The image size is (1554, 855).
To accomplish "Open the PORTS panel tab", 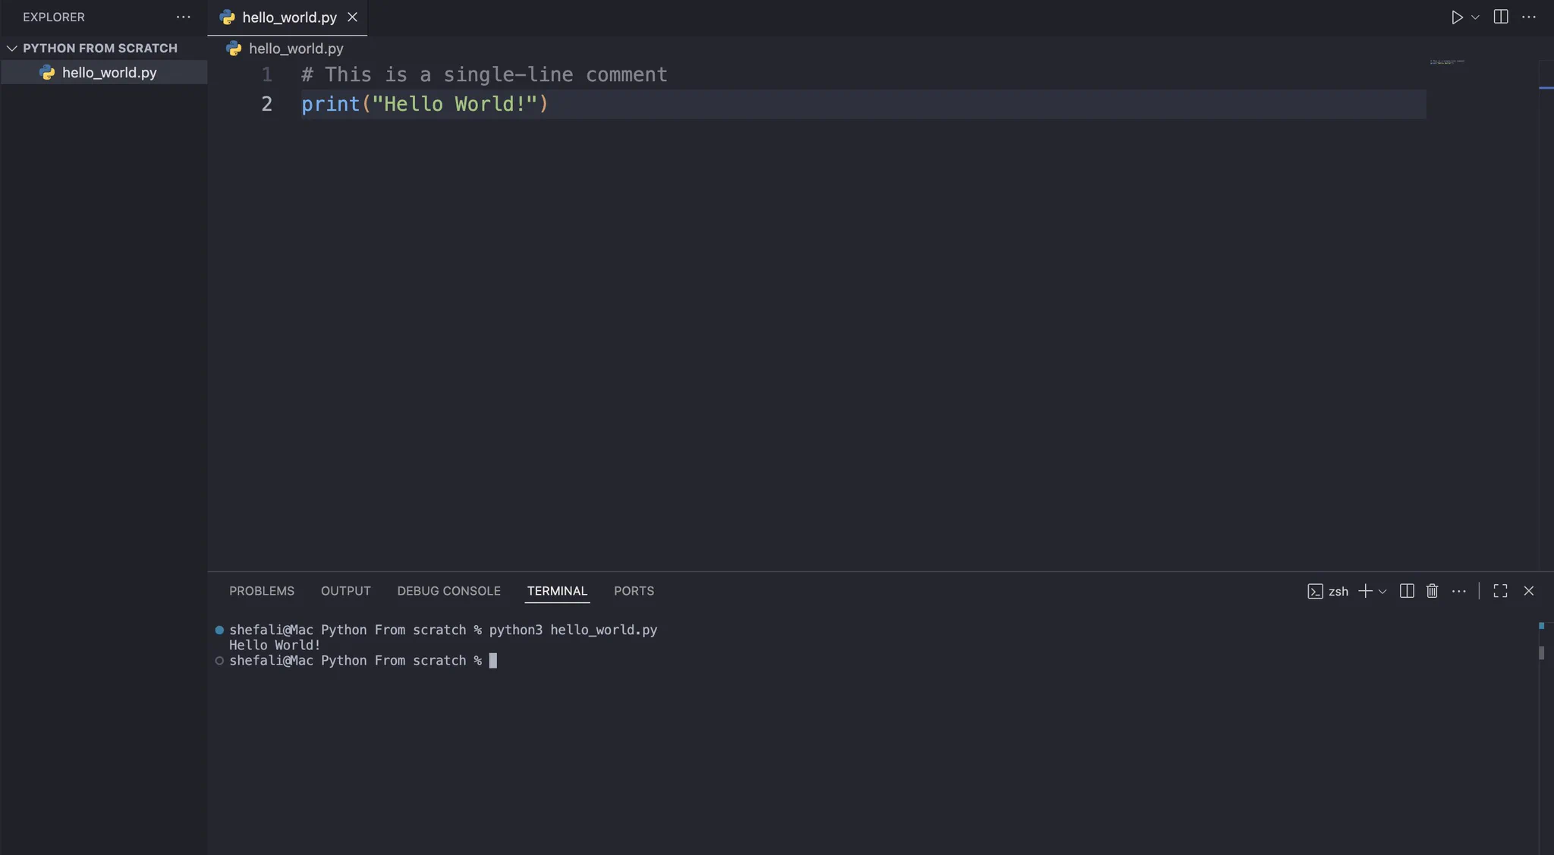I will tap(634, 590).
